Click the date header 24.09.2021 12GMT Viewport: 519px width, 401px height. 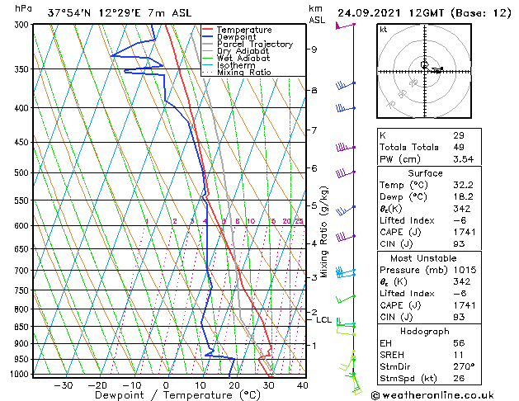click(390, 13)
